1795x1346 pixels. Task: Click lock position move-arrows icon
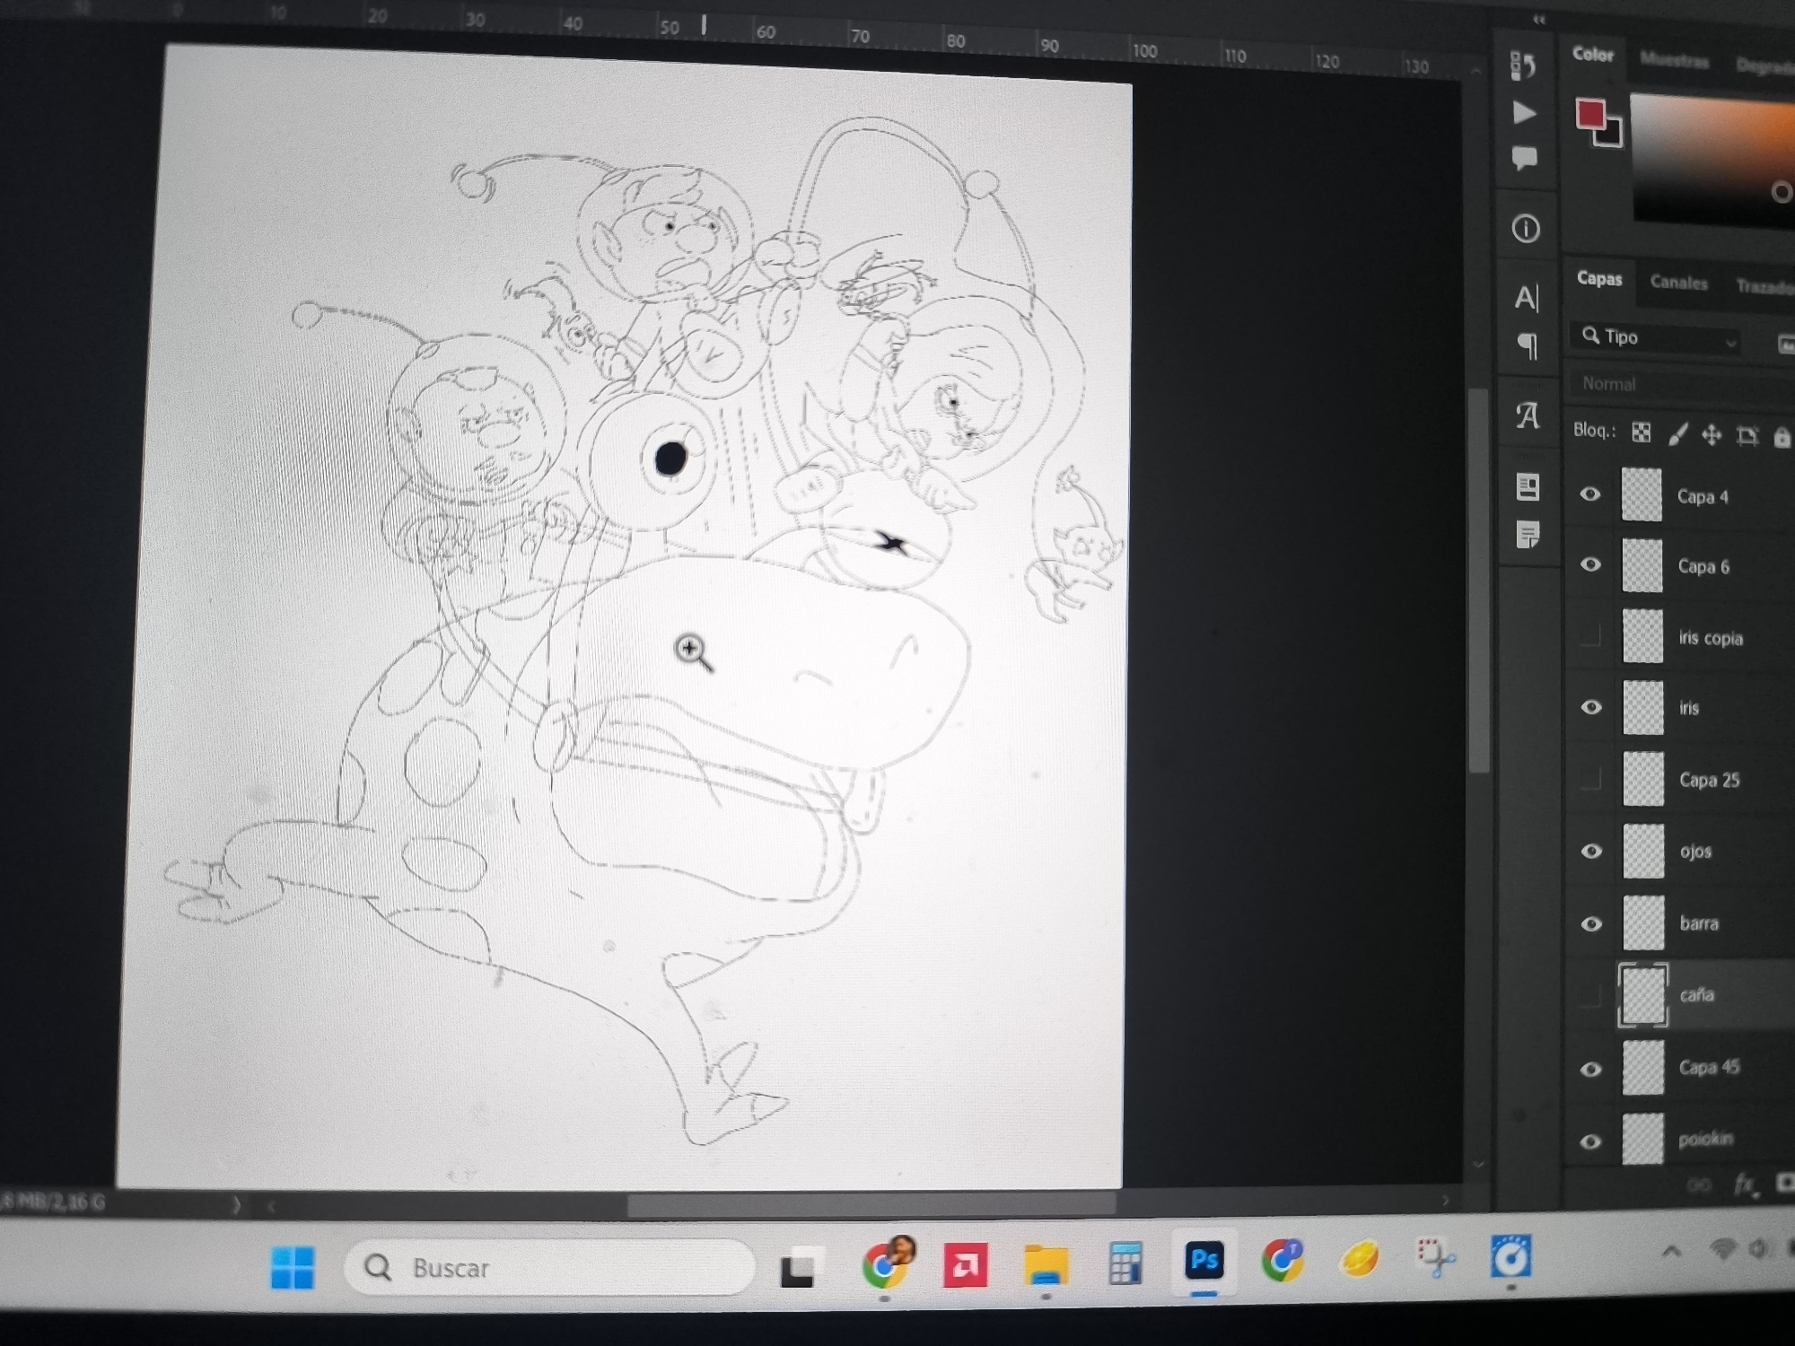coord(1712,435)
